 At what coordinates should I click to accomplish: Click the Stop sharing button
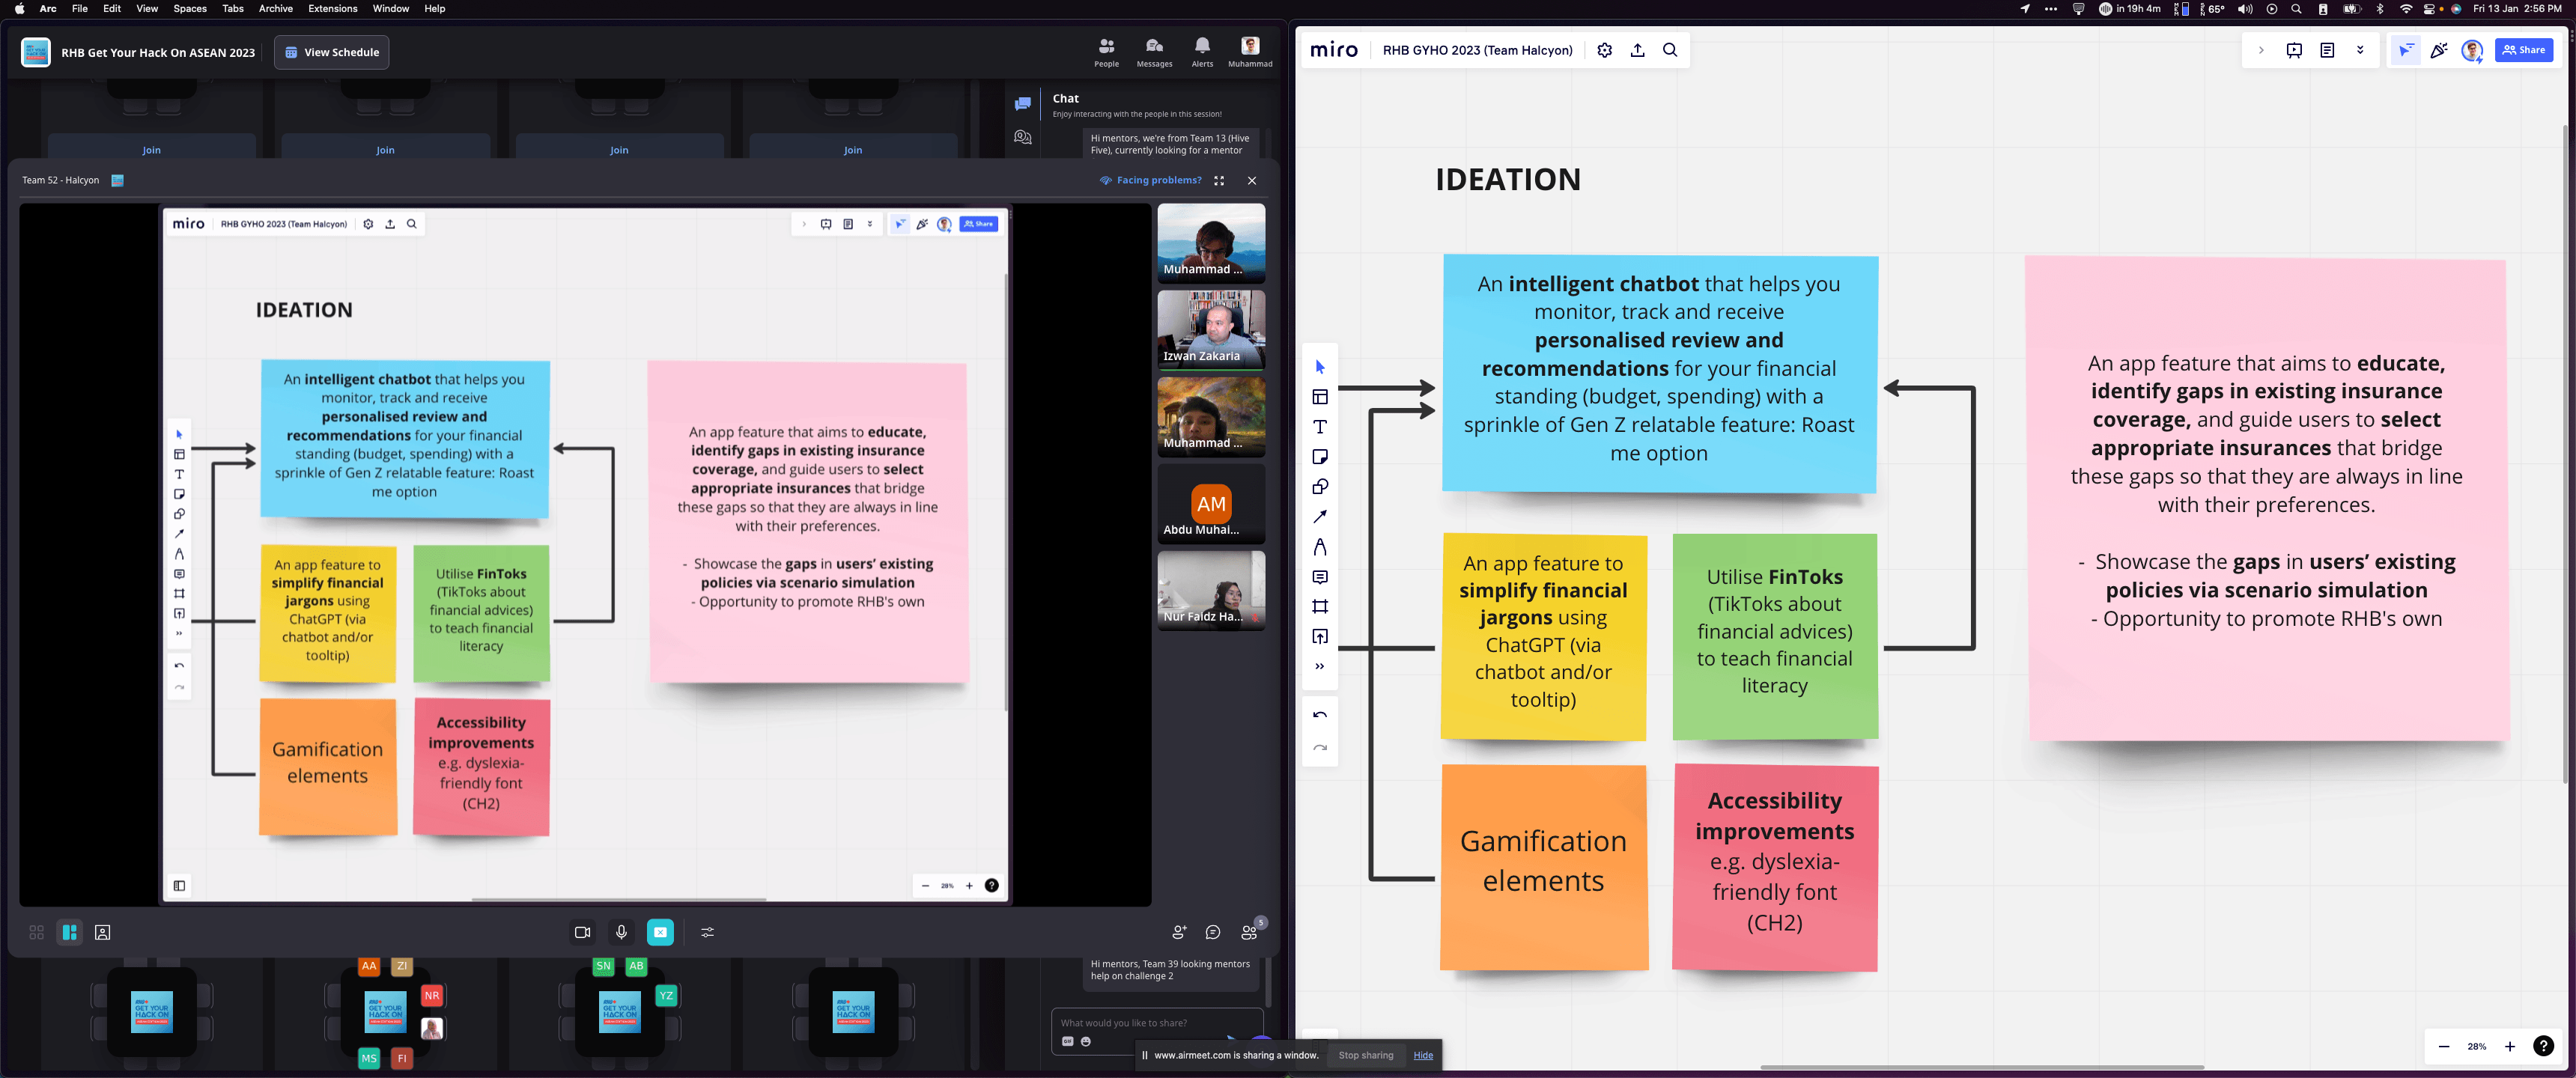[1365, 1055]
